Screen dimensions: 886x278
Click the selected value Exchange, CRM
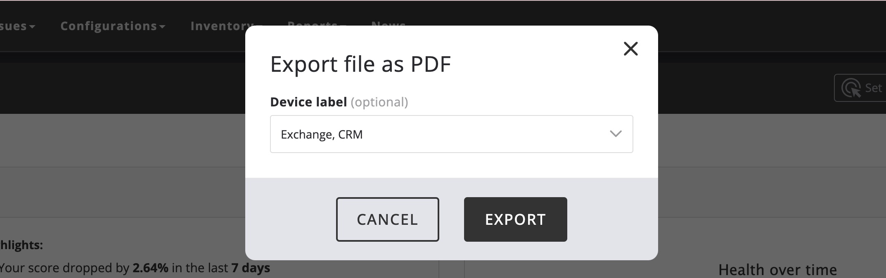(322, 134)
